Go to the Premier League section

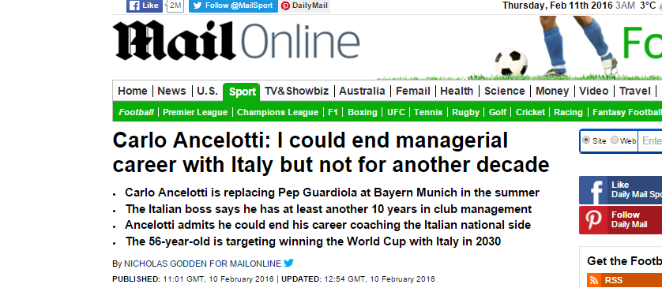coord(195,112)
